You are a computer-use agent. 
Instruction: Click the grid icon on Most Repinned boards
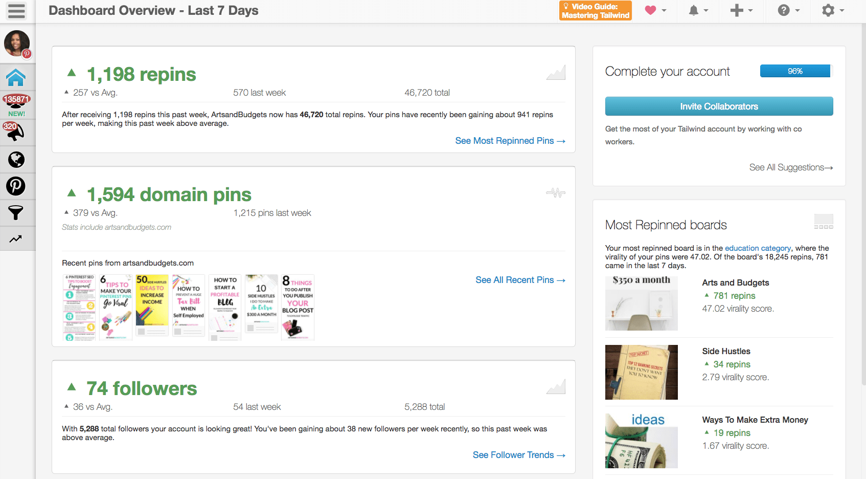click(x=824, y=221)
